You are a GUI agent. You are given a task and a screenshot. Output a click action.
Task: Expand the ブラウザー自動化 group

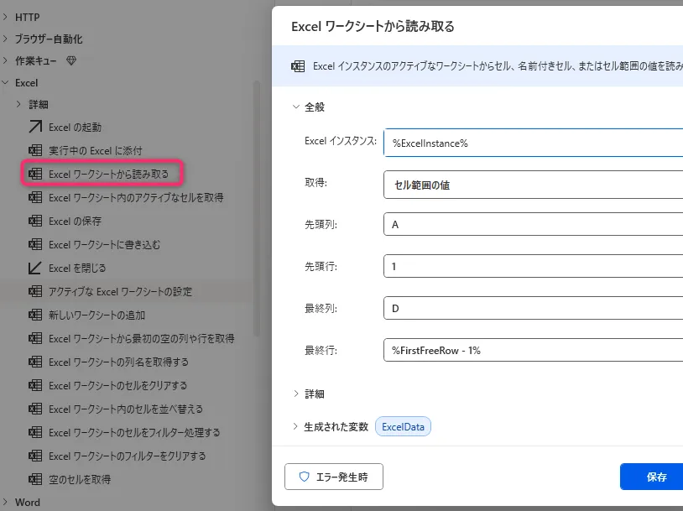coord(6,39)
